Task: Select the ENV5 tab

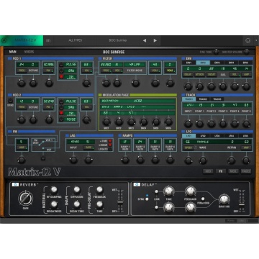Action: click(x=245, y=63)
